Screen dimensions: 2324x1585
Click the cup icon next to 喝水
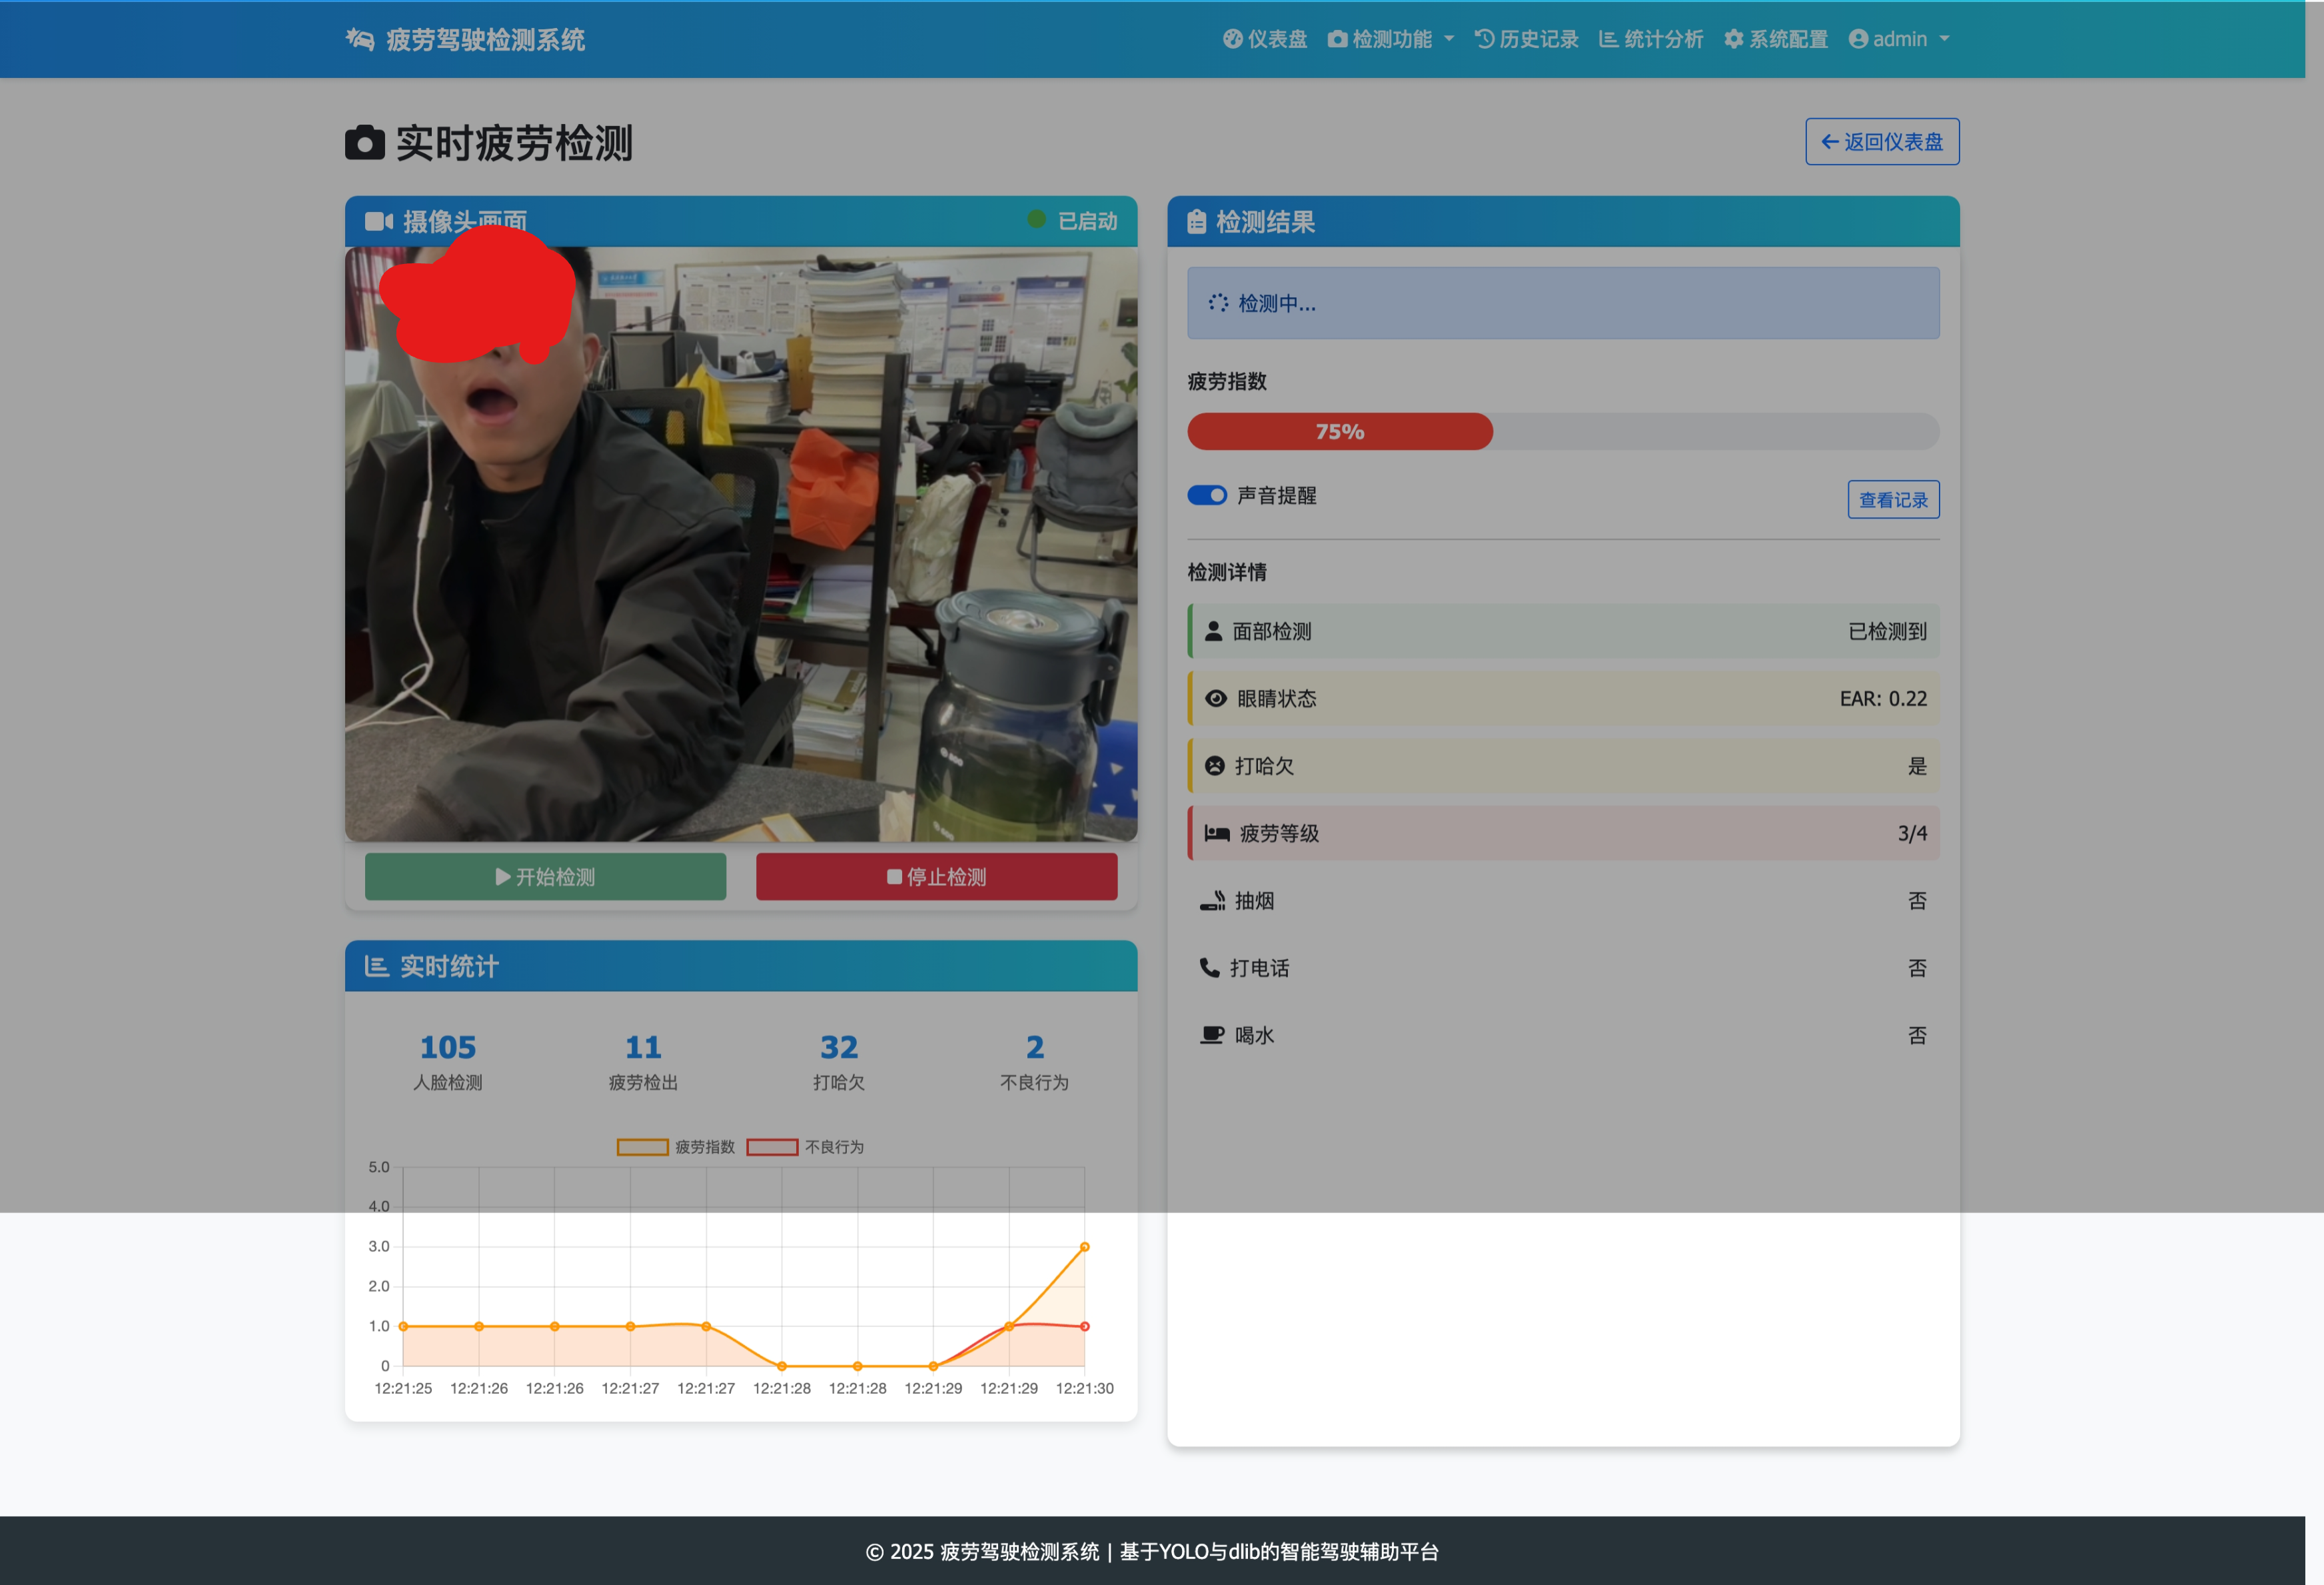[x=1212, y=1034]
